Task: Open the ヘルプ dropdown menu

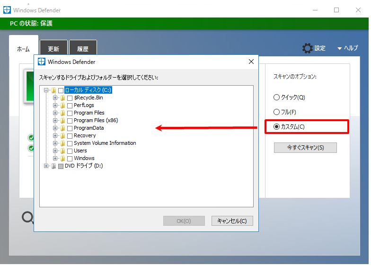Action: pyautogui.click(x=347, y=48)
